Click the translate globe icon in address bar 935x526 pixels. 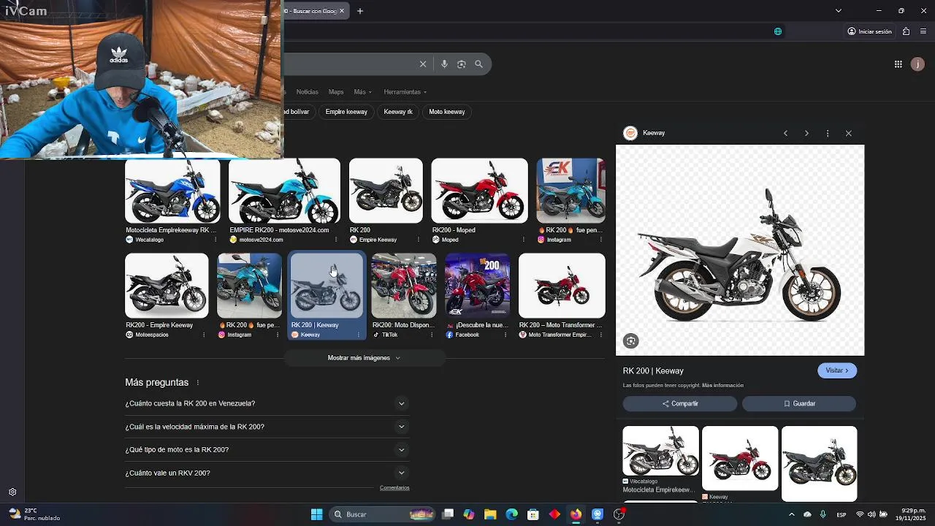[778, 31]
